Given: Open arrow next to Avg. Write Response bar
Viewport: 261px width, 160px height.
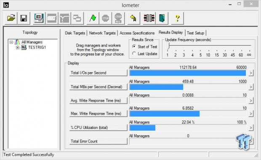Looking at the screenshot, I should click(x=251, y=101).
